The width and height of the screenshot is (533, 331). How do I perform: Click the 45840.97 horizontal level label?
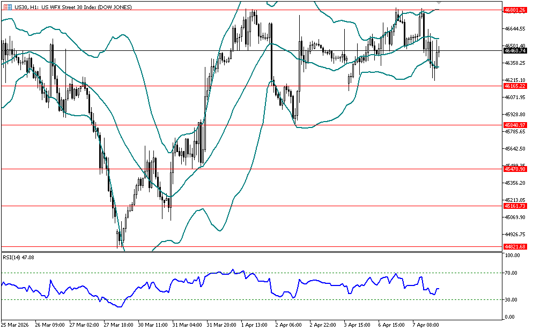514,125
